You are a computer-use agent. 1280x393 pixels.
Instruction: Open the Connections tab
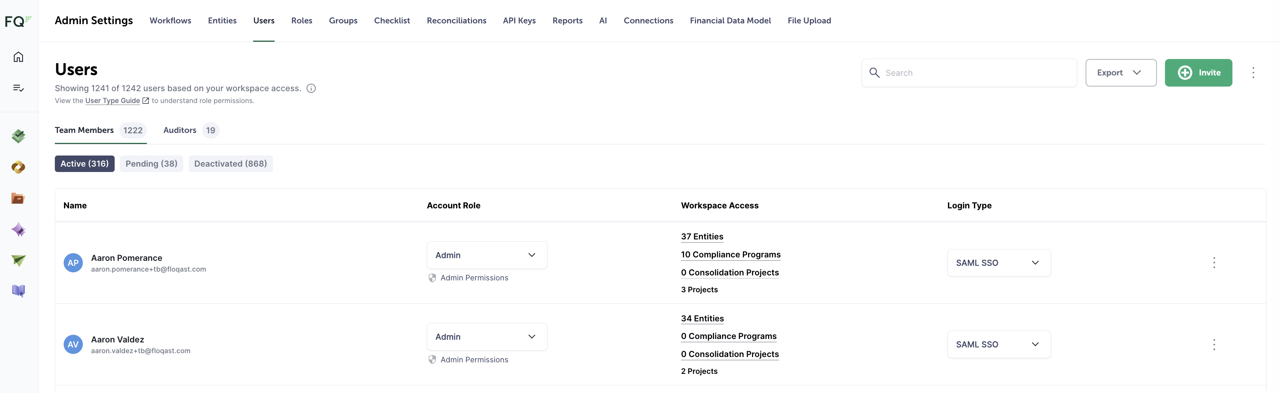(x=648, y=21)
